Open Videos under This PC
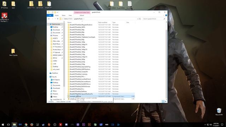 pyautogui.click(x=55, y=97)
